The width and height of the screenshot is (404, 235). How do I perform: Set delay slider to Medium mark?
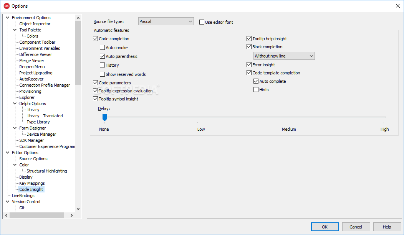pyautogui.click(x=291, y=117)
